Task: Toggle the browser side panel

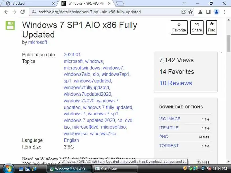Action: click(208, 12)
